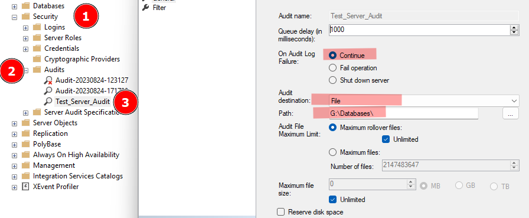Click the Audit name field

click(424, 16)
